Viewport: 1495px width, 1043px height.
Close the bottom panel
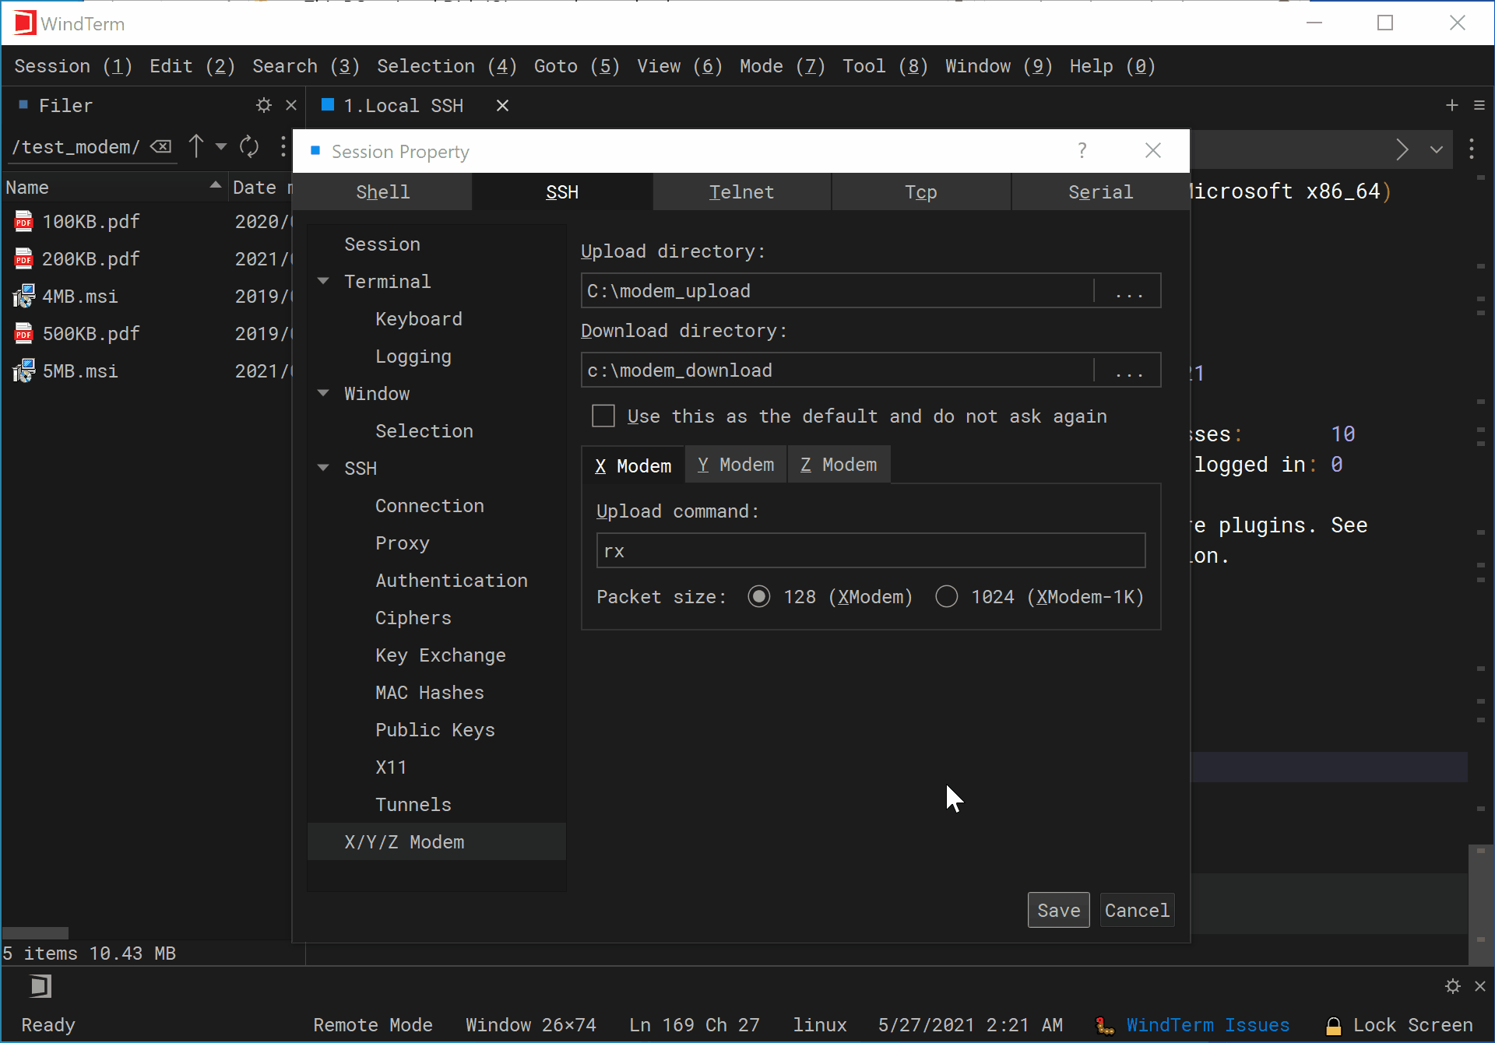(1480, 986)
